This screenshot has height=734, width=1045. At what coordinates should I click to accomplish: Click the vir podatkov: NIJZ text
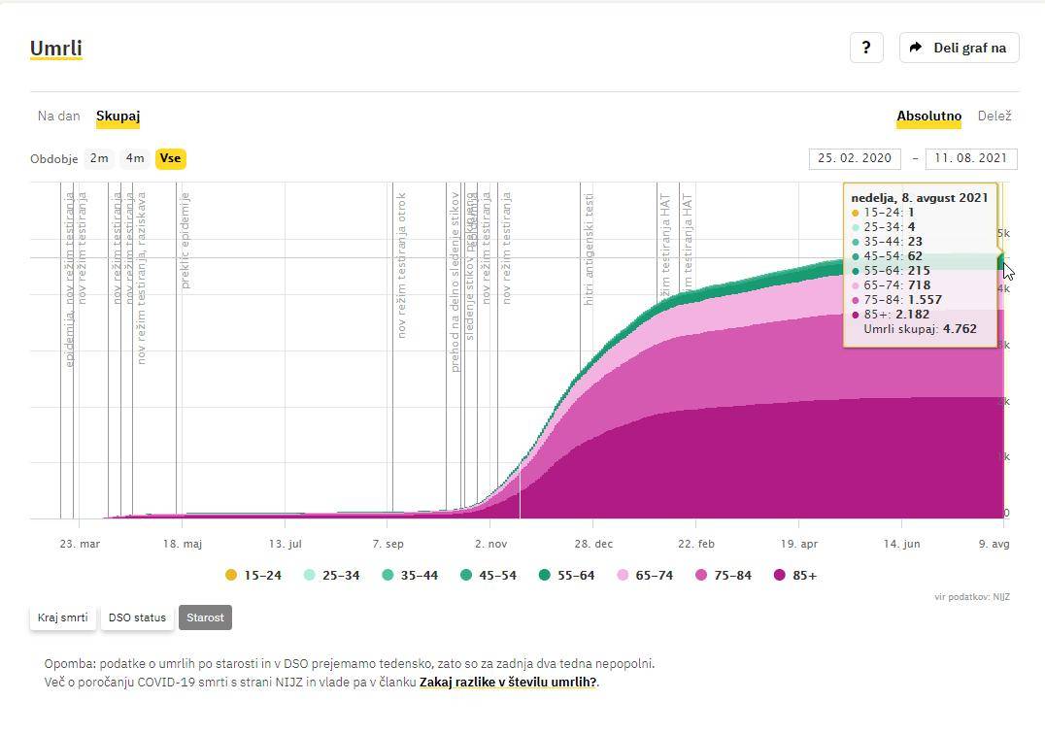(972, 597)
